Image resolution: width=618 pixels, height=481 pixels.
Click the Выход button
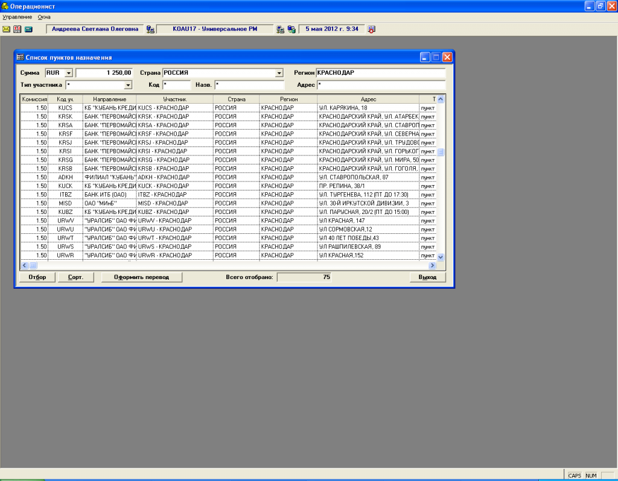point(427,277)
